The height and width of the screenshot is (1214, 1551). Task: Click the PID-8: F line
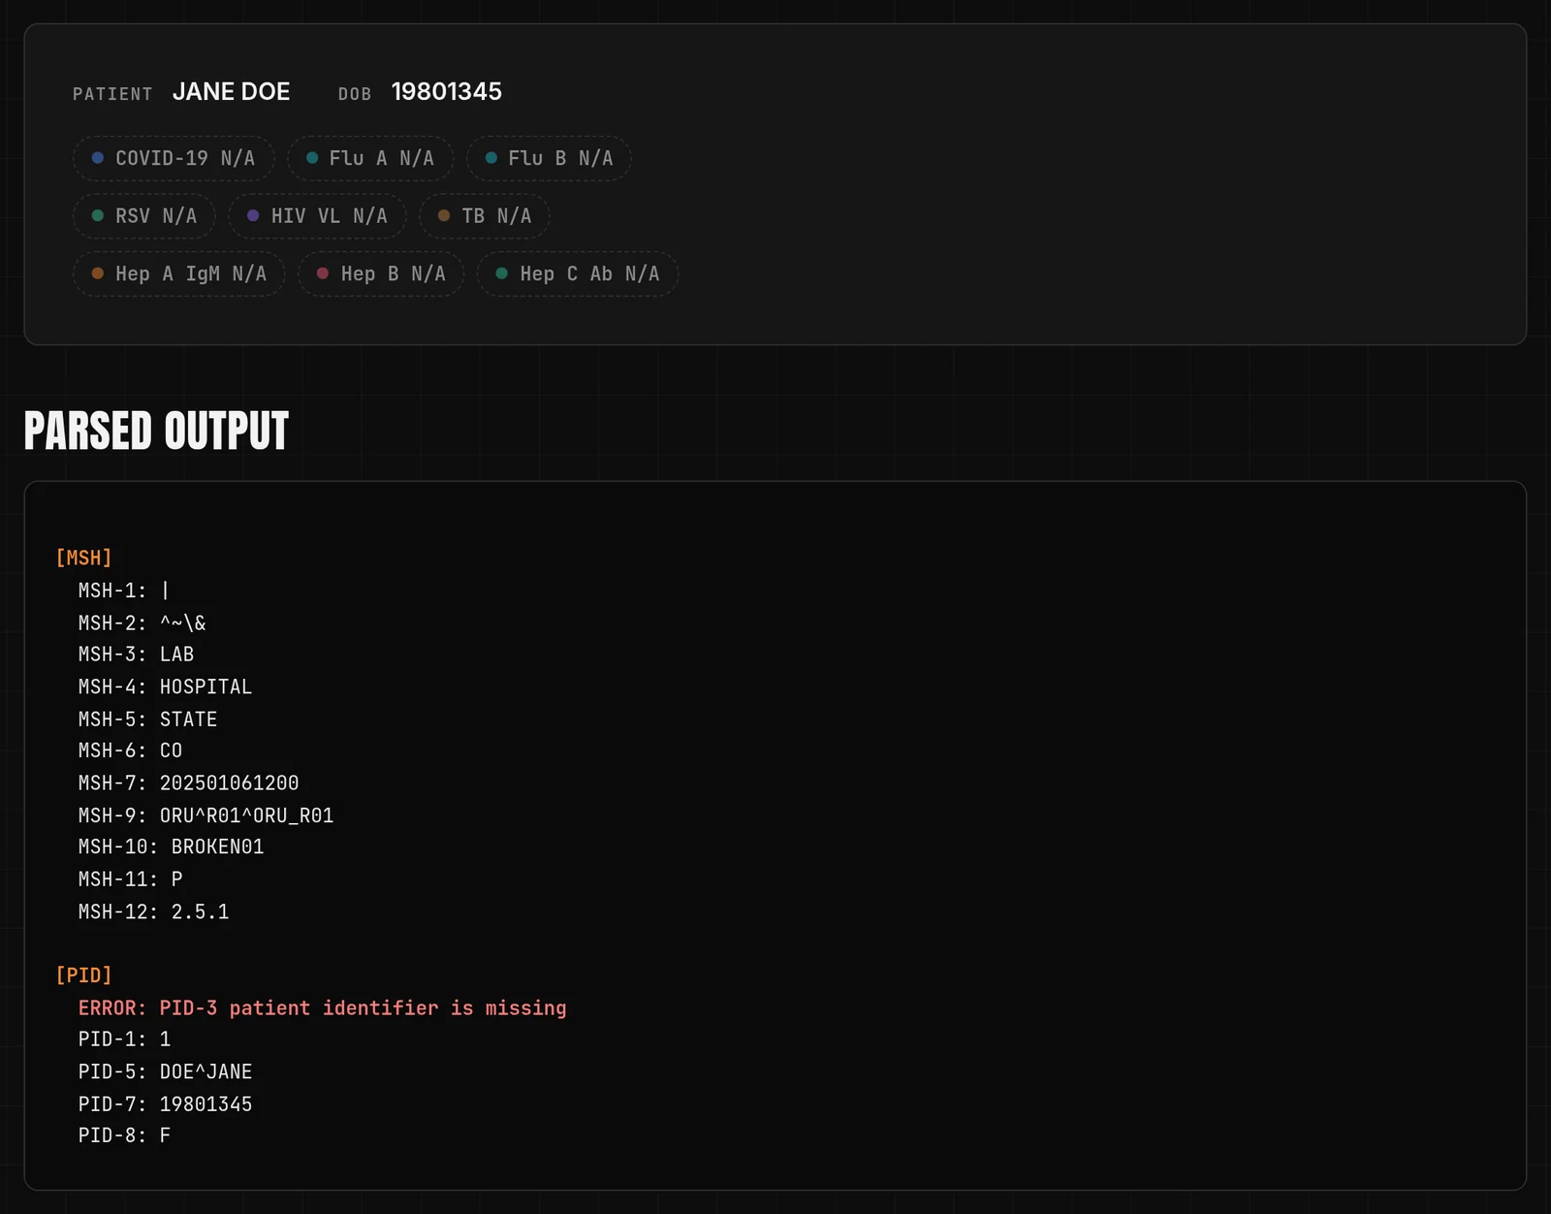click(125, 1135)
